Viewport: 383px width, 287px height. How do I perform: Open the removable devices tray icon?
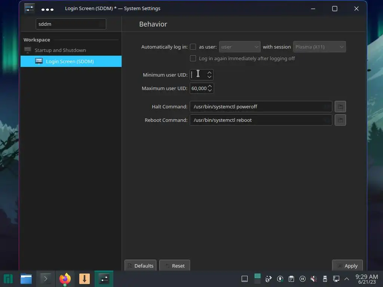click(325, 279)
